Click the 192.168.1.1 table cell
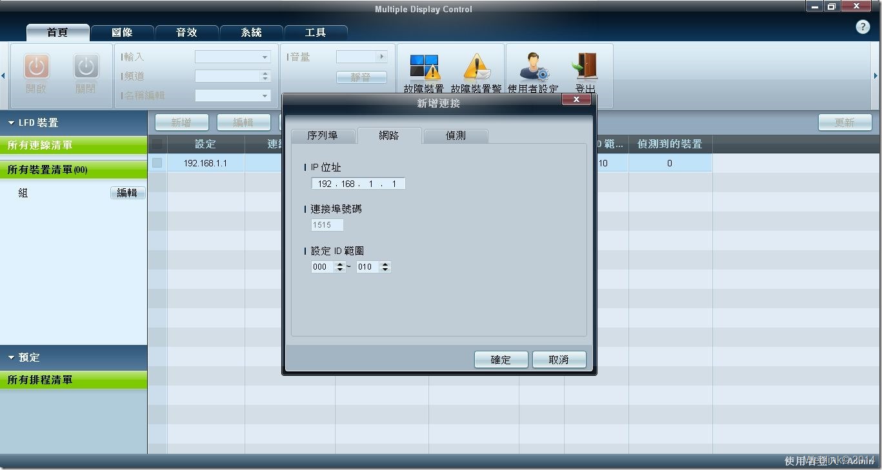This screenshot has height=470, width=882. pos(206,163)
